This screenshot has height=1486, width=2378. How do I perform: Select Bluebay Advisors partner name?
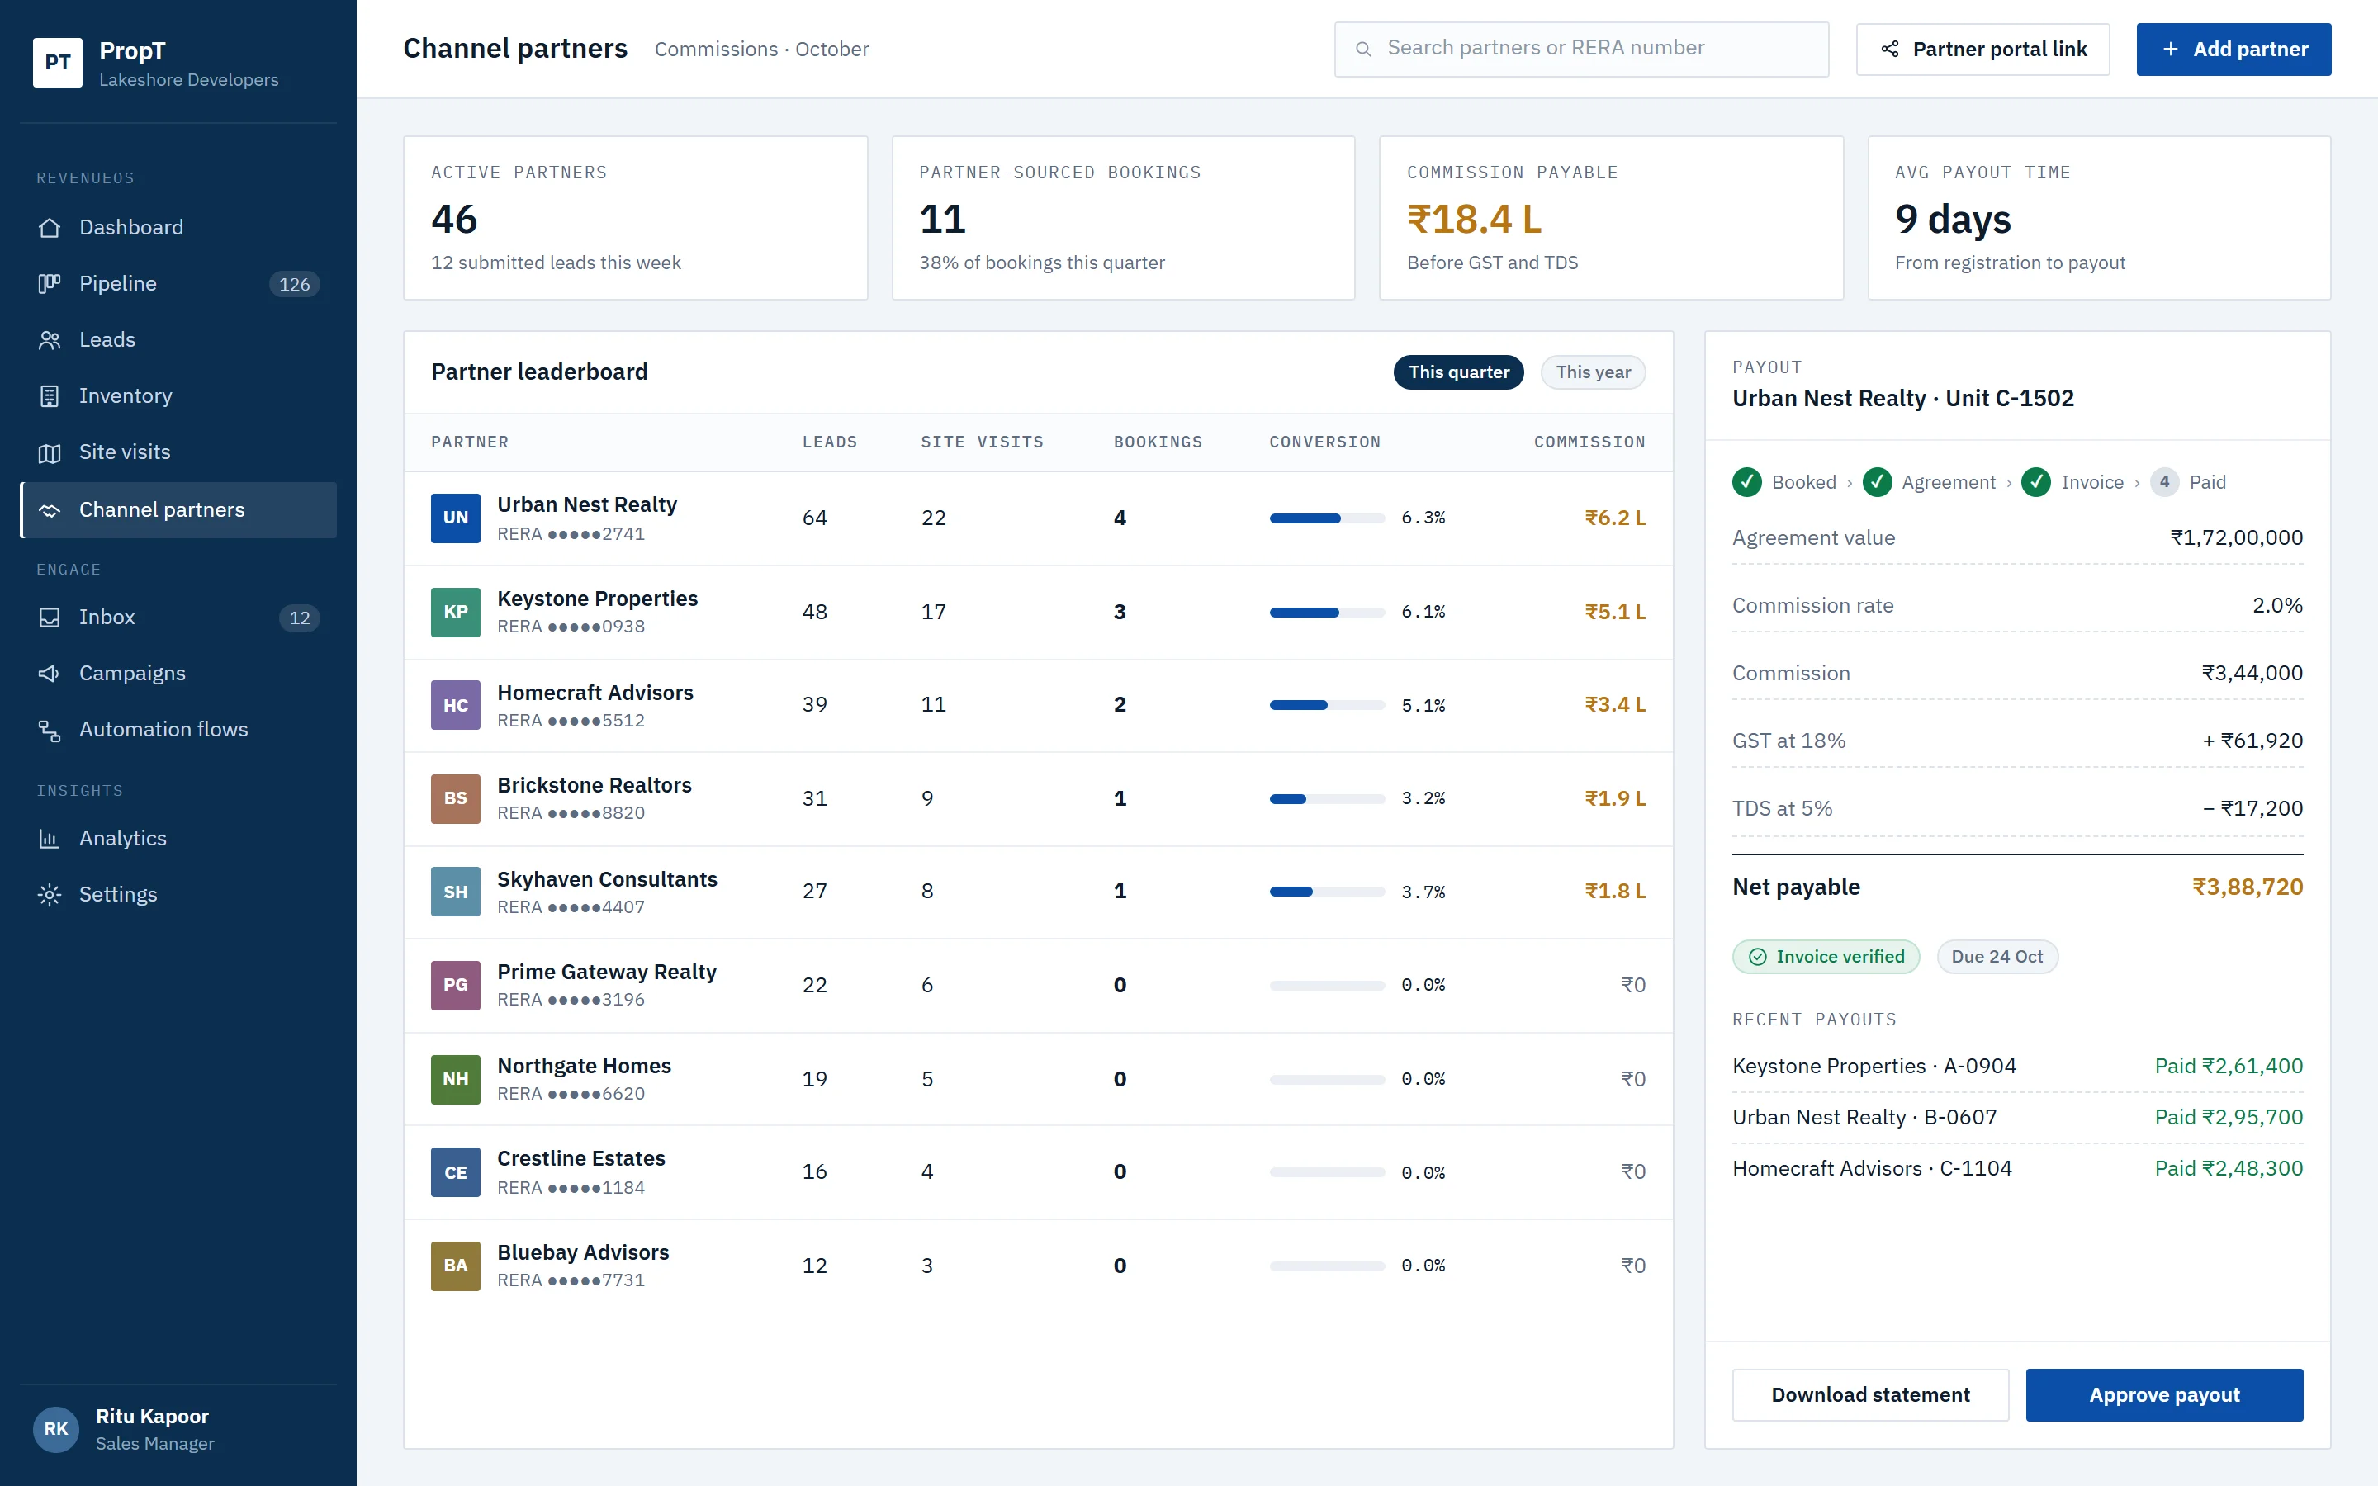(583, 1252)
